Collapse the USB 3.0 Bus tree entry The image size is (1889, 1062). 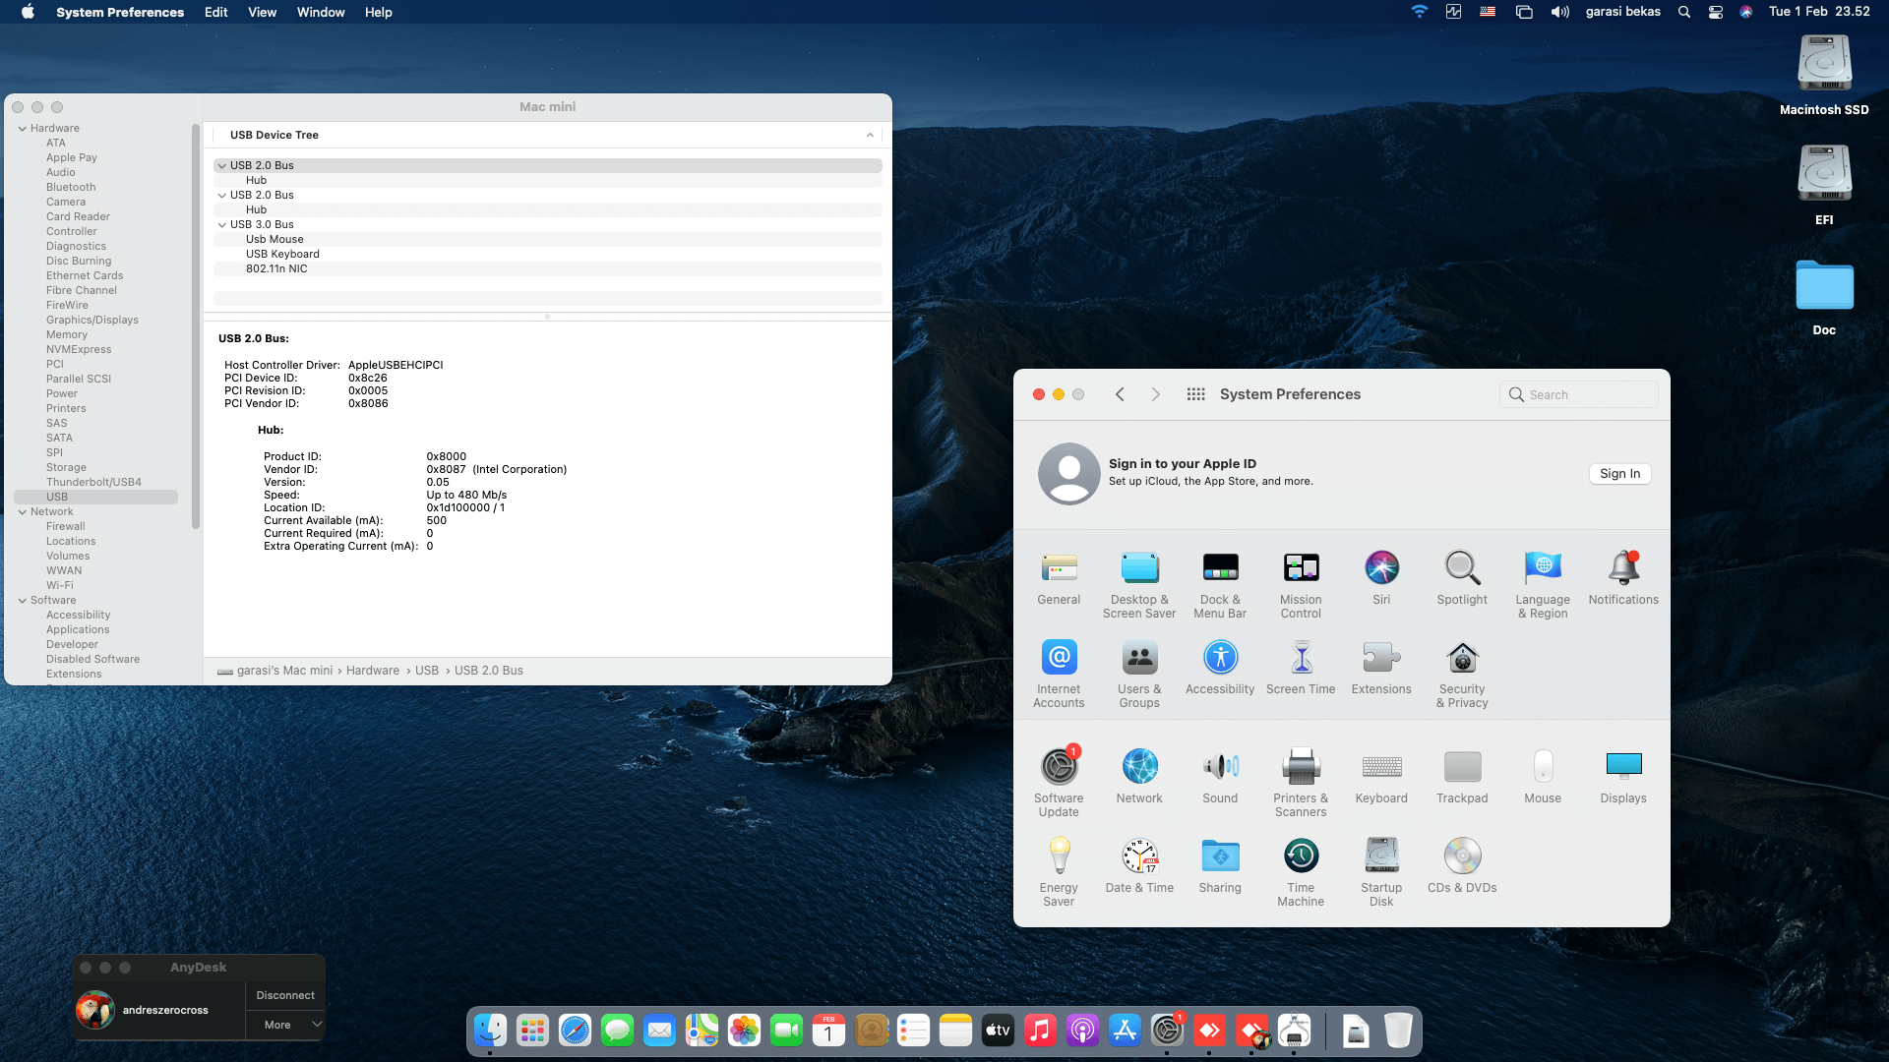pos(222,224)
